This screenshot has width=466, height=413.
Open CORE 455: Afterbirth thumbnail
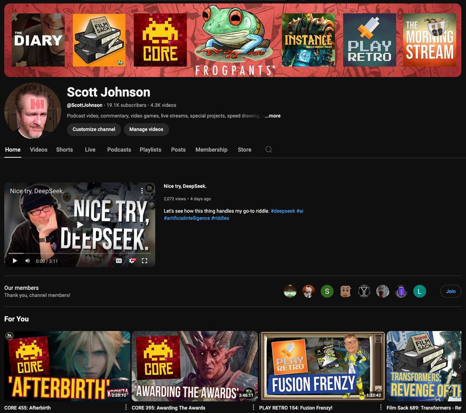pyautogui.click(x=67, y=366)
